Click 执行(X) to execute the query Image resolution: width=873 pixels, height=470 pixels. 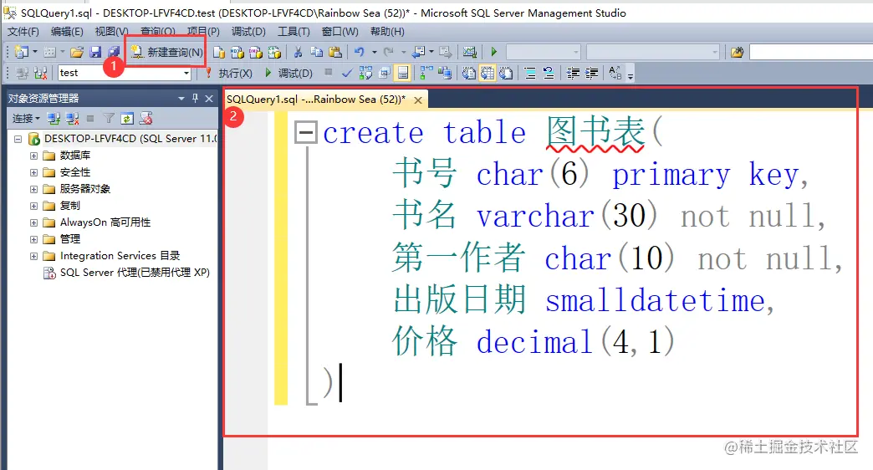[x=229, y=73]
